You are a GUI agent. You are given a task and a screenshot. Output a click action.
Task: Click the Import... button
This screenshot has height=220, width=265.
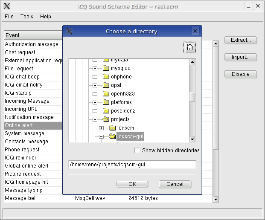[241, 57]
